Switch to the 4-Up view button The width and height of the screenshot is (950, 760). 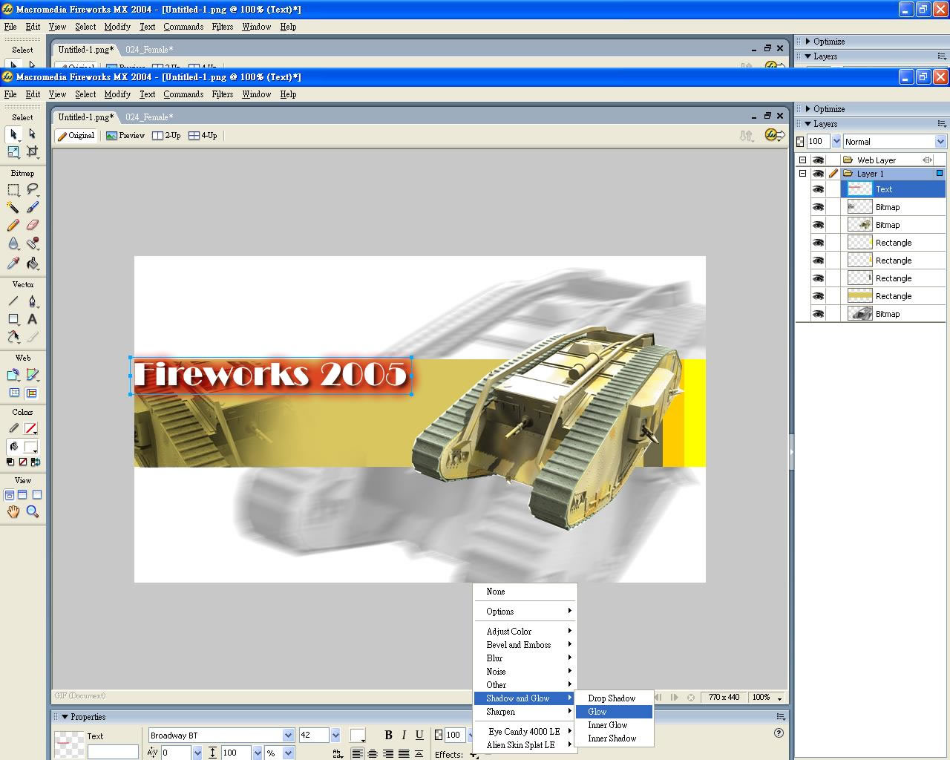(203, 136)
